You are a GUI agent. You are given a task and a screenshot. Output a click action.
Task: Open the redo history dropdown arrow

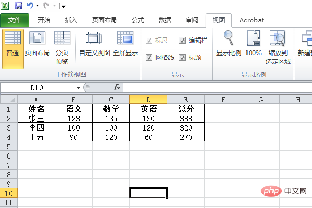coord(54,6)
